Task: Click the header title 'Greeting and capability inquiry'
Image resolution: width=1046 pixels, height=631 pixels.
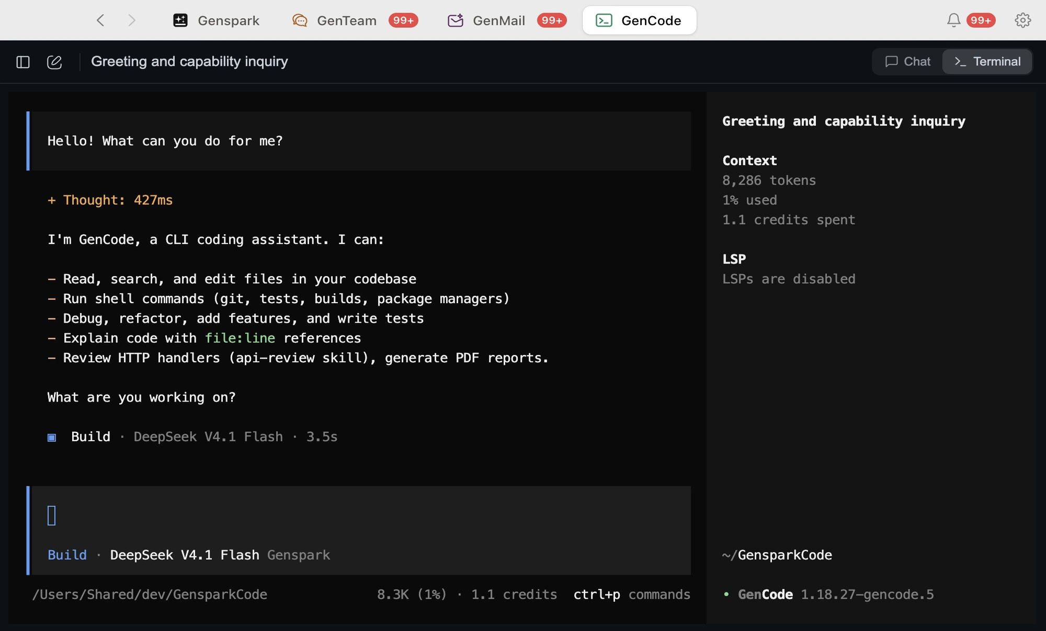Action: 189,62
